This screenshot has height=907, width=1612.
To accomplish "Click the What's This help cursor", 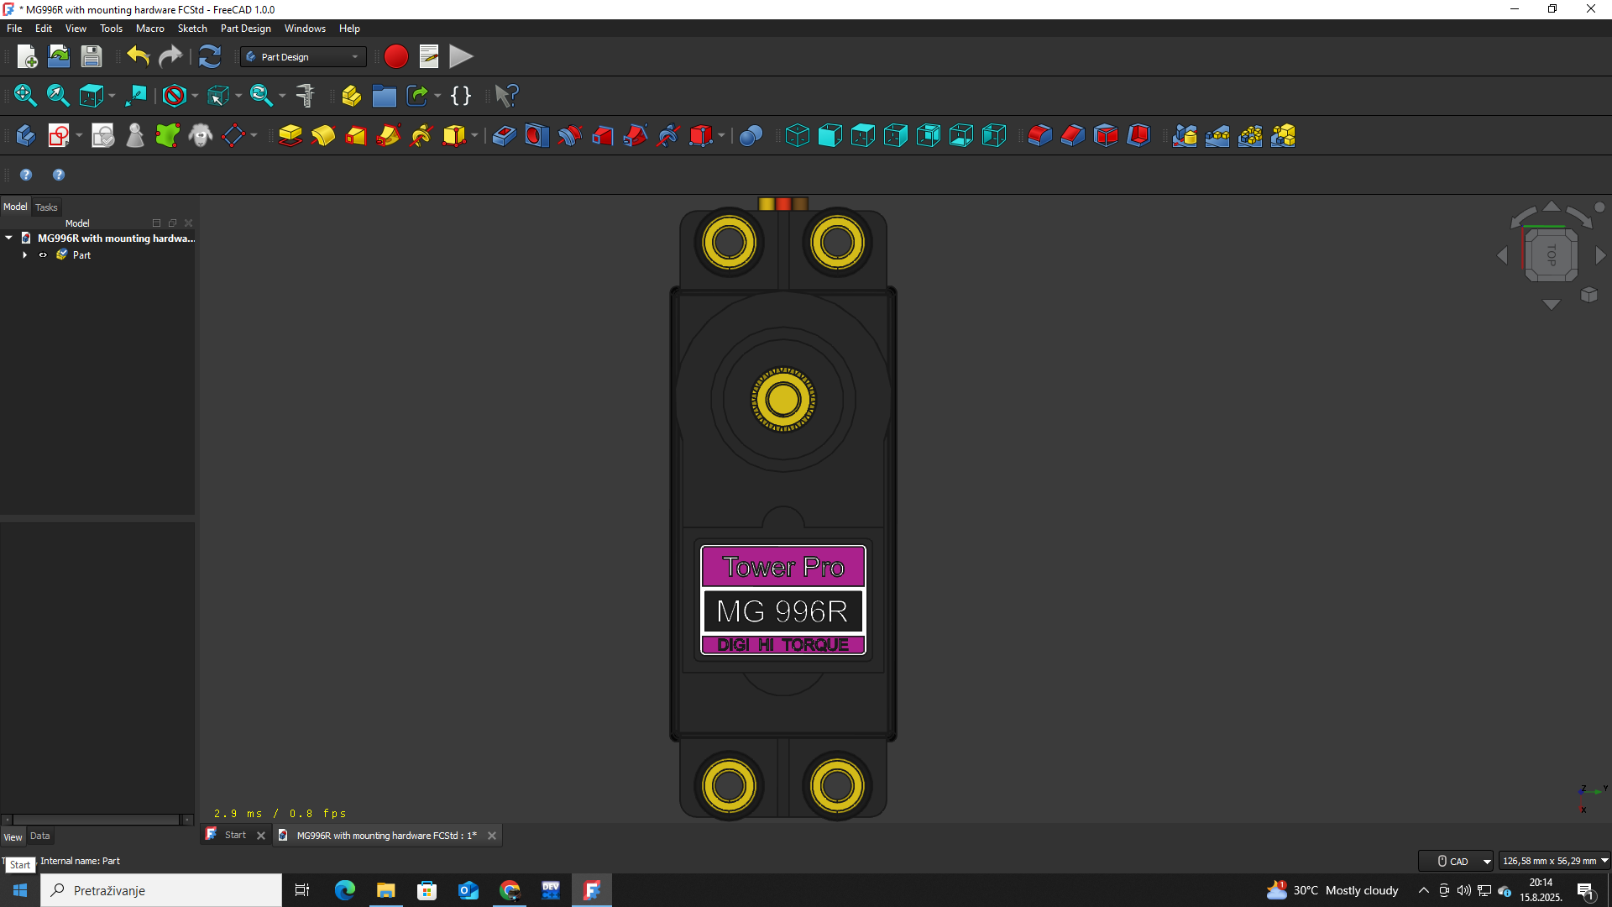I will [506, 96].
